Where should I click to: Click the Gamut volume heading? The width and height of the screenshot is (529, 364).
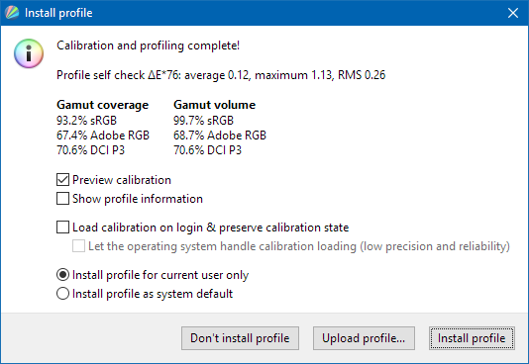pyautogui.click(x=215, y=105)
